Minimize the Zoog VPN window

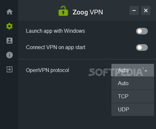pos(134,10)
